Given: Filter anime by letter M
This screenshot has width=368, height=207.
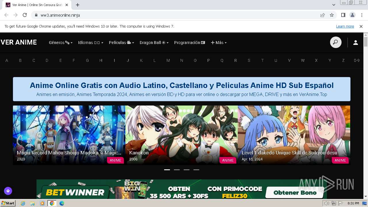Looking at the screenshot, I should coord(168,60).
